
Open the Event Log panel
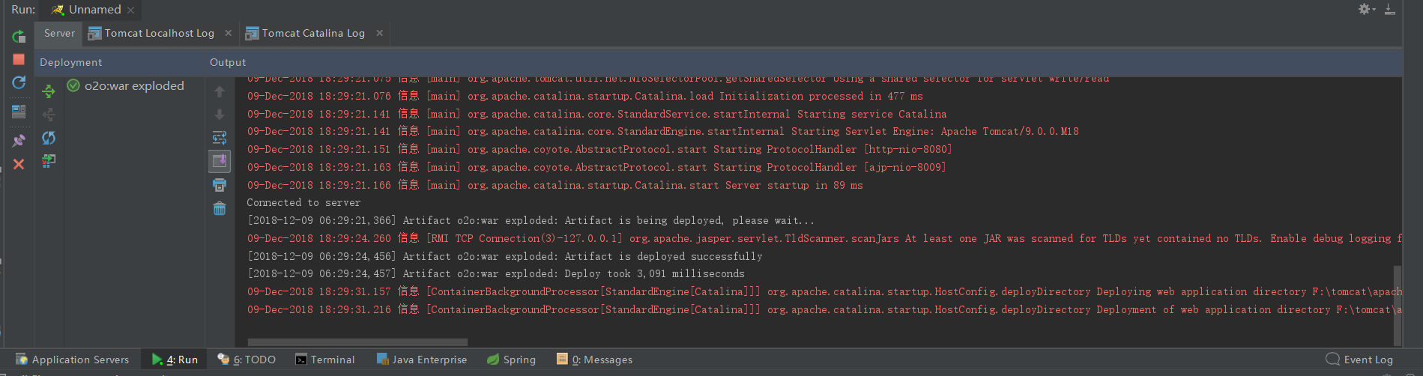tap(1359, 360)
